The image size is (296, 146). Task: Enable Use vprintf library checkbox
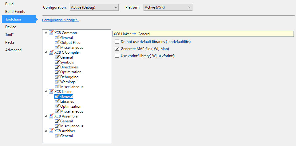coord(117,56)
